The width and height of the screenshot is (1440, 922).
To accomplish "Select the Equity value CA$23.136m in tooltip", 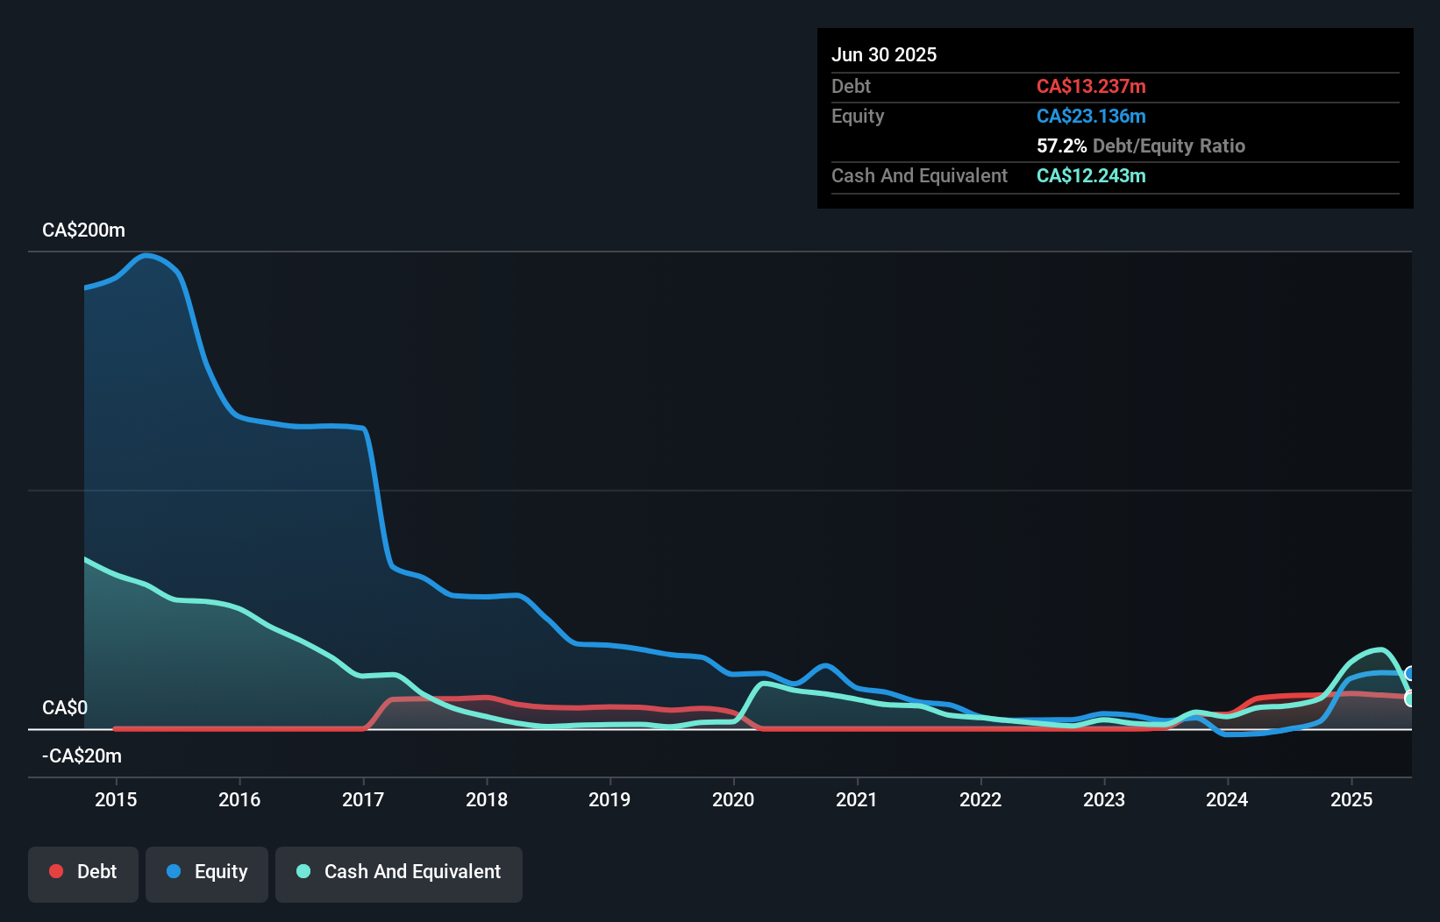I will click(x=1090, y=116).
